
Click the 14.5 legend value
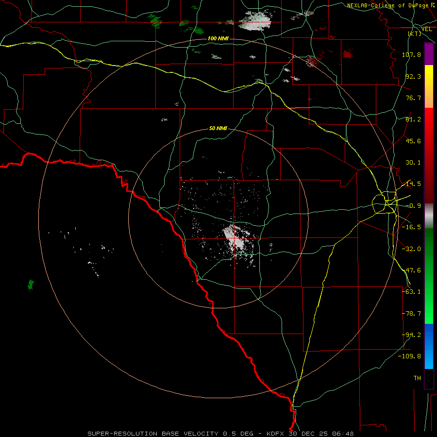pos(413,184)
